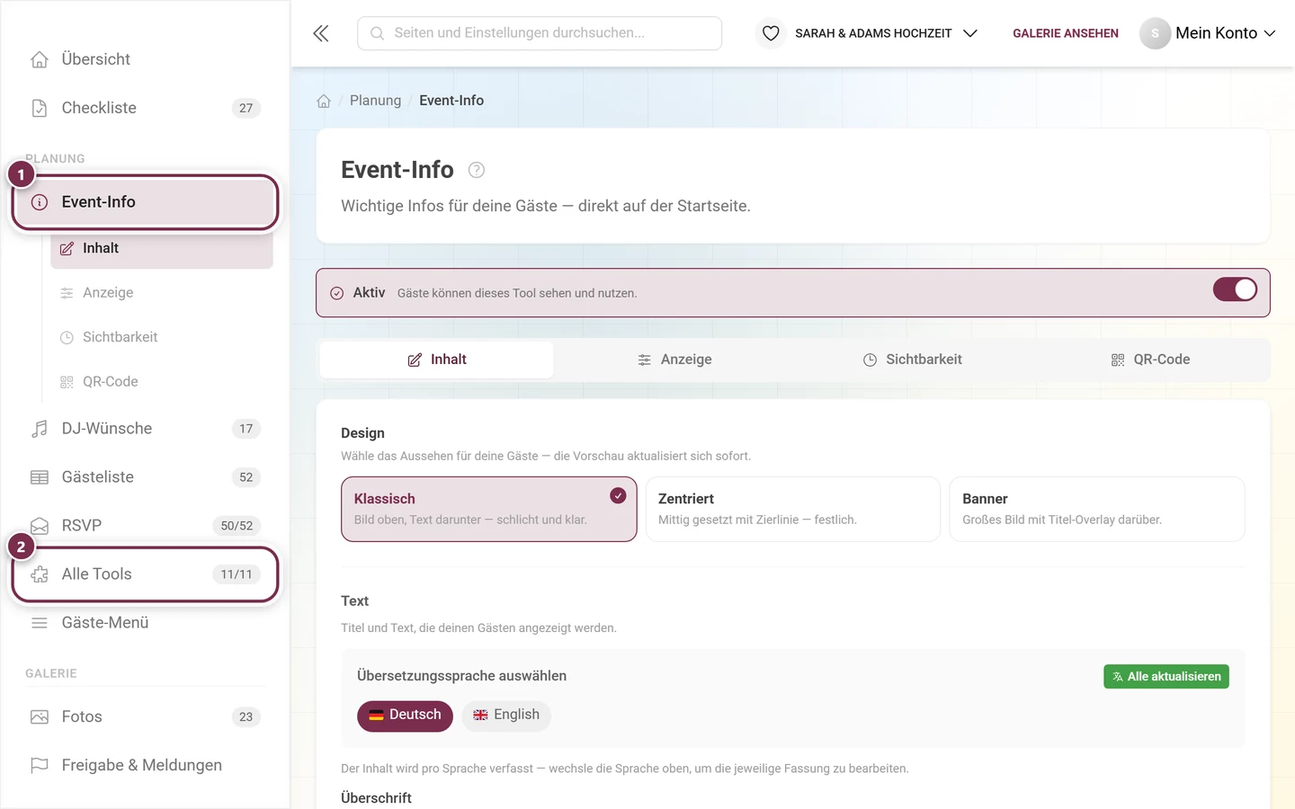Click the home icon in the breadcrumb
1295x809 pixels.
pyautogui.click(x=324, y=101)
